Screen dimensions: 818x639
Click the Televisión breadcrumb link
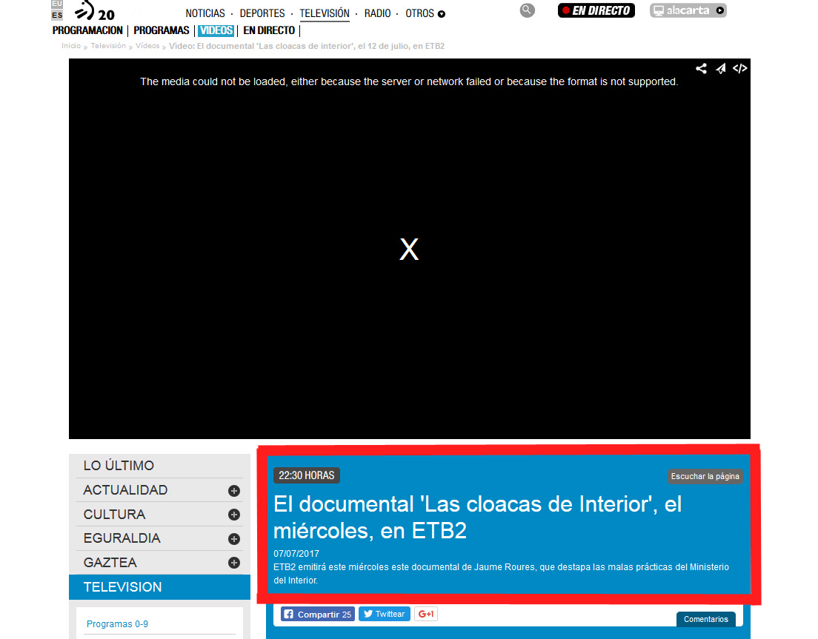click(108, 46)
